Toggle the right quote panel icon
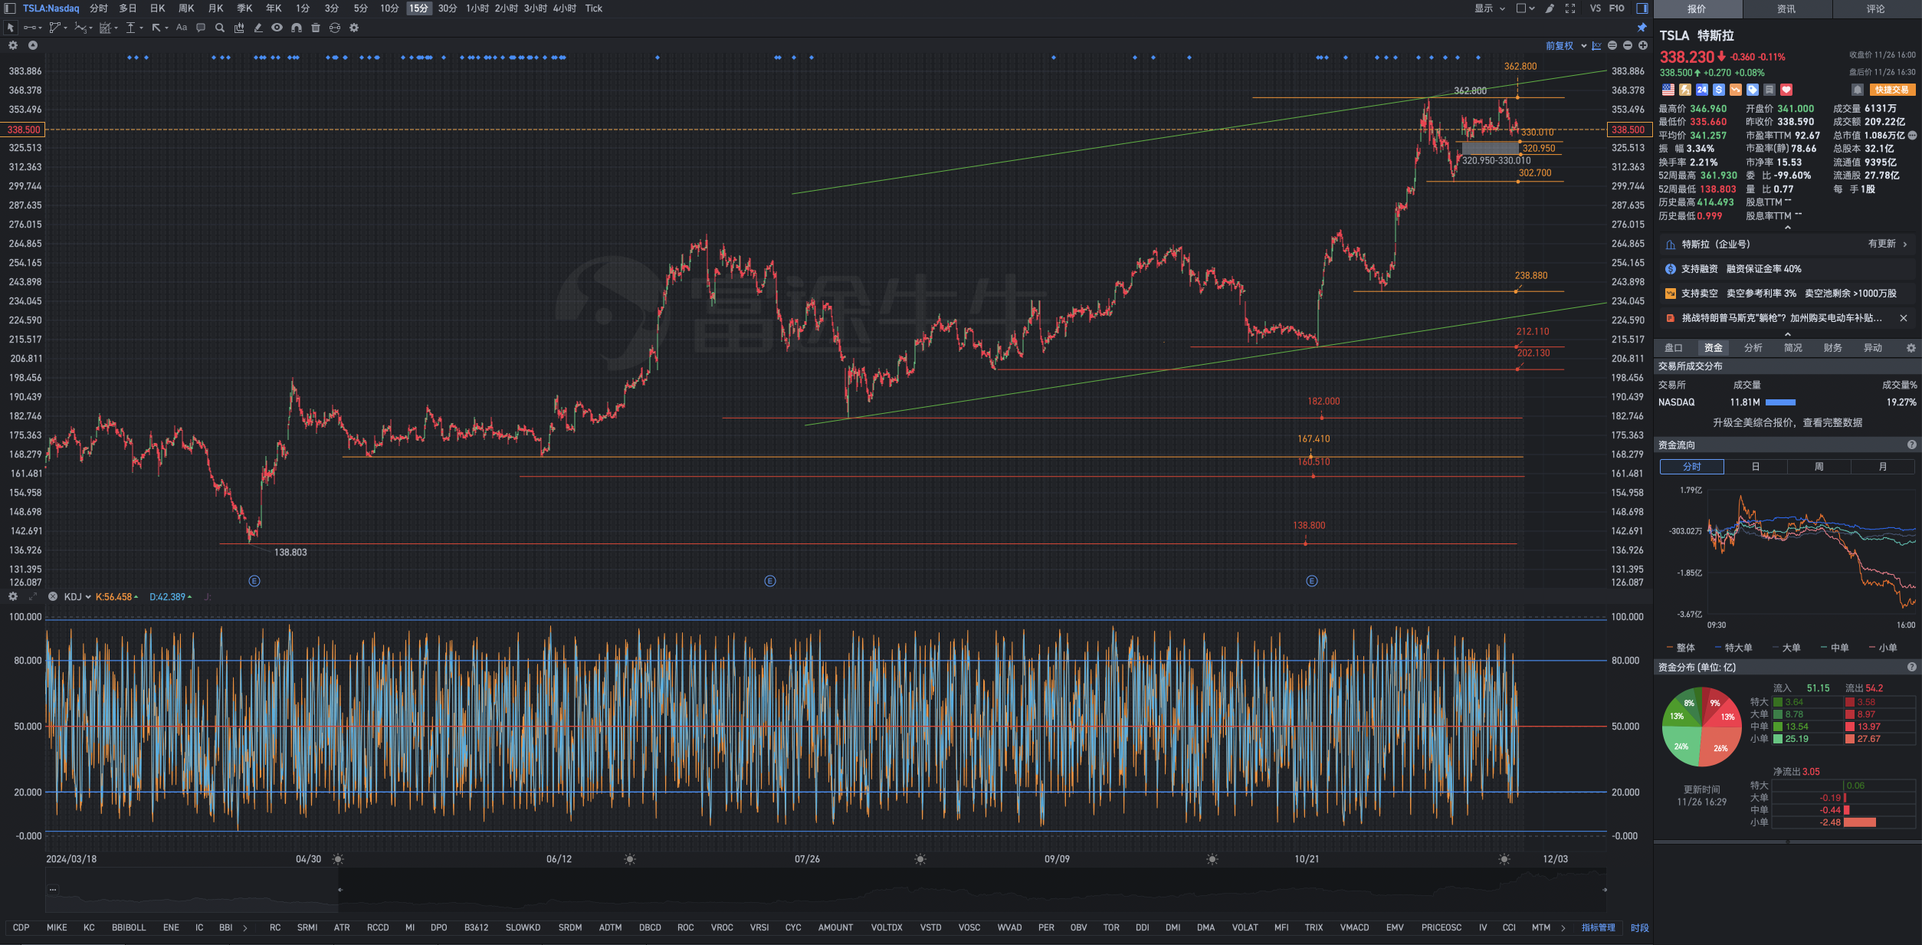 coord(1642,8)
